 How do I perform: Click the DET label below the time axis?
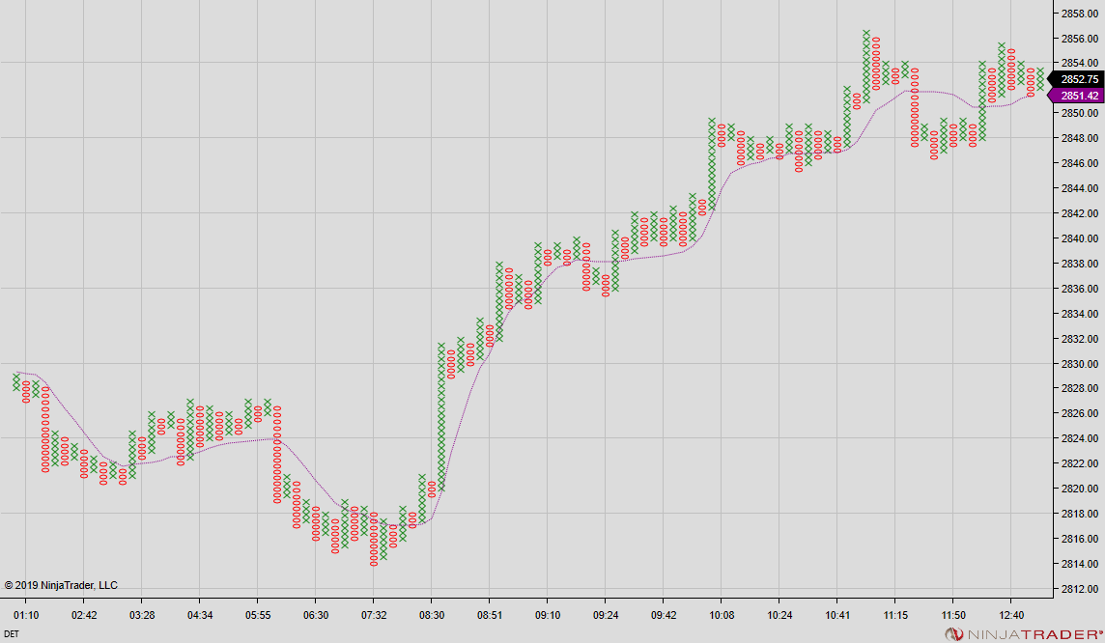pyautogui.click(x=12, y=634)
